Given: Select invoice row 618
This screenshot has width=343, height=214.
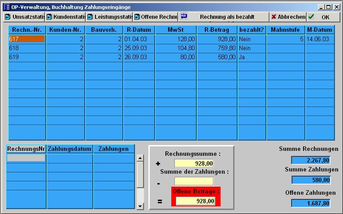Looking at the screenshot, I should (26, 48).
